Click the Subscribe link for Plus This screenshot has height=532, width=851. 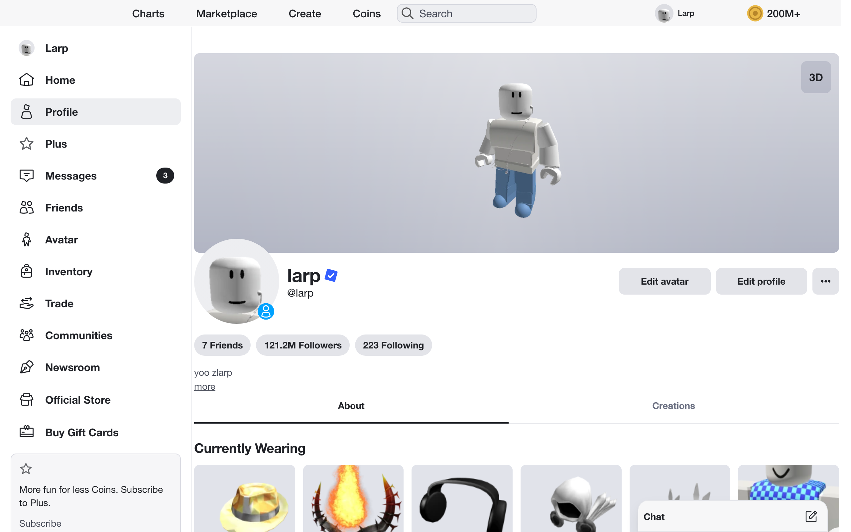tap(40, 523)
